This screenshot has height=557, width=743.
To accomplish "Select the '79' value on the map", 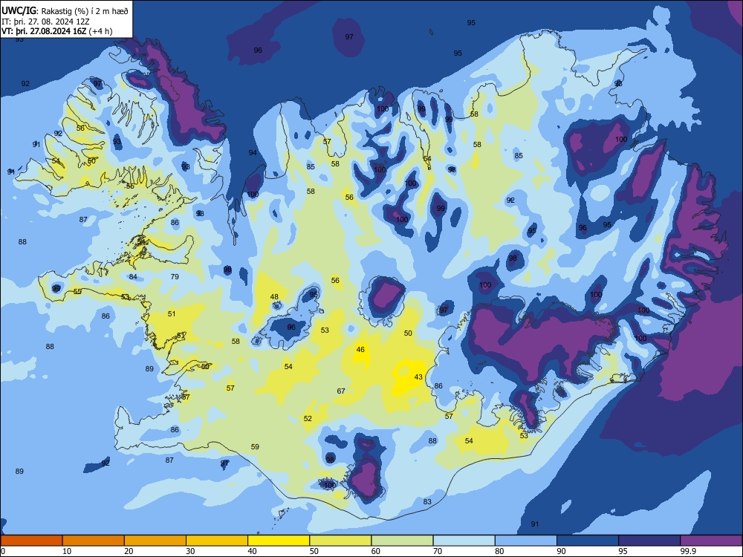I will coord(175,276).
